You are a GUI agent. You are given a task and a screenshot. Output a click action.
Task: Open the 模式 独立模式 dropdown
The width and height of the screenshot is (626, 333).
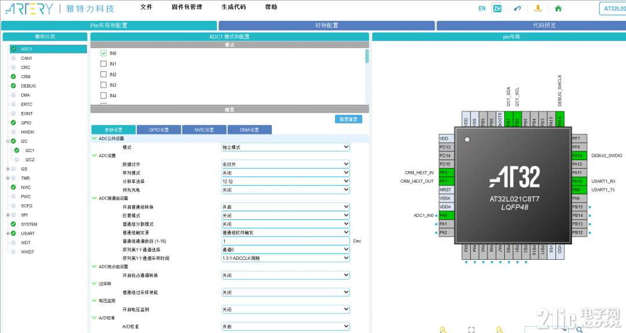click(x=285, y=147)
